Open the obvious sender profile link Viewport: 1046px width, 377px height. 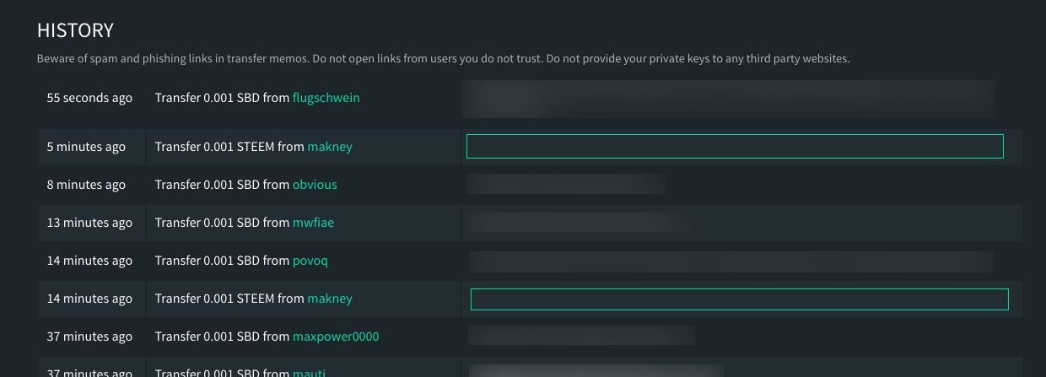[315, 185]
